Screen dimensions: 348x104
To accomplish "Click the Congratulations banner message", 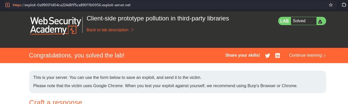I will 77,55.
